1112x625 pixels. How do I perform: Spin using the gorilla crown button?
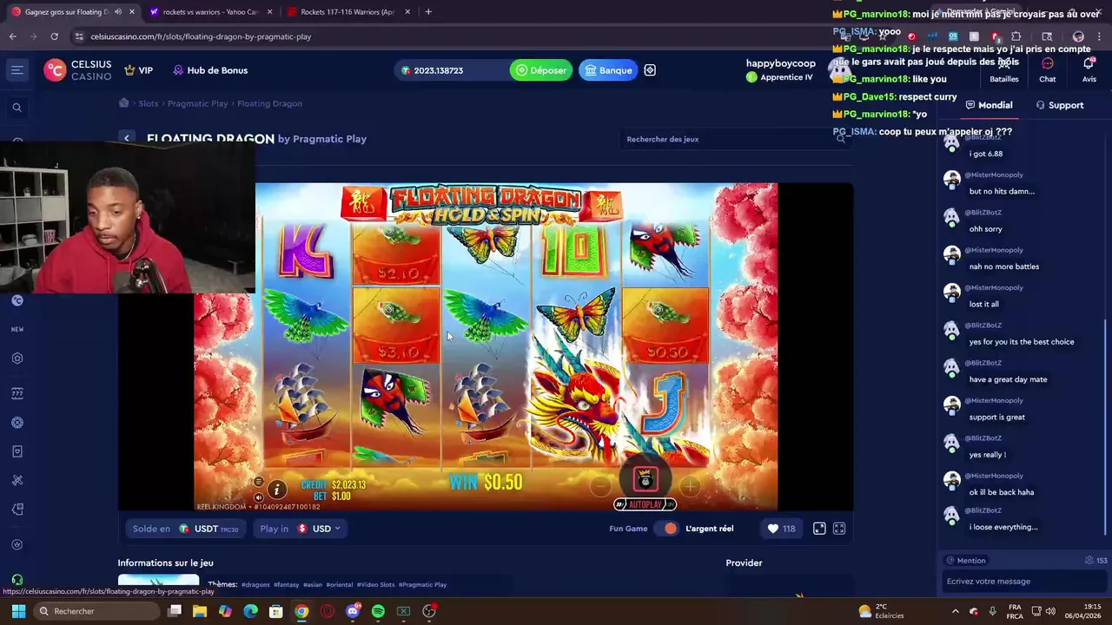pyautogui.click(x=645, y=479)
